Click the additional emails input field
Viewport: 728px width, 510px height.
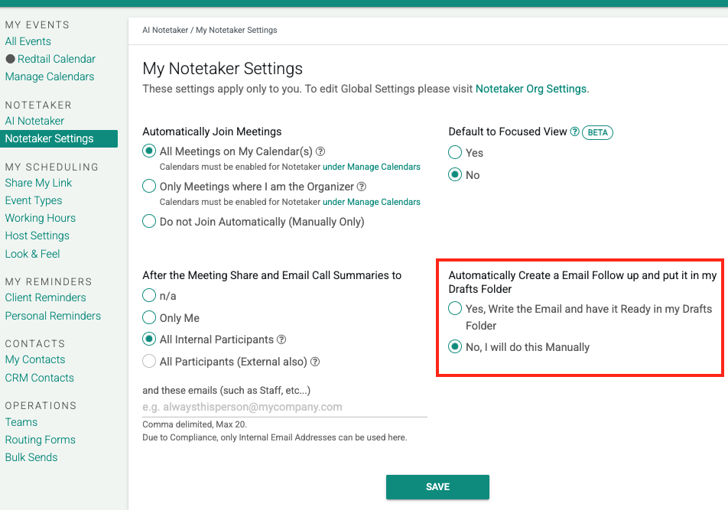(284, 407)
